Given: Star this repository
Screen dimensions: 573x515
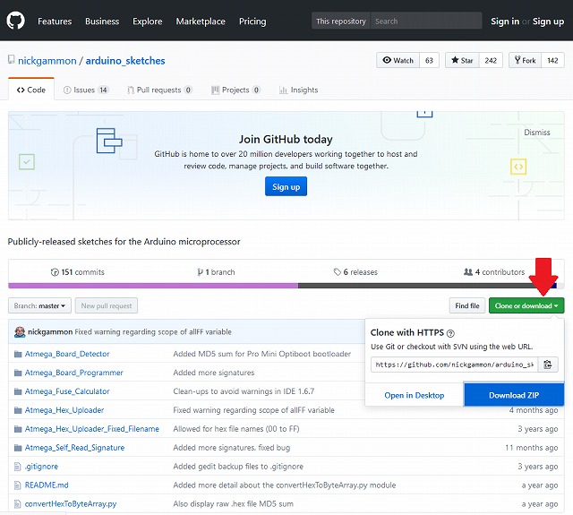Looking at the screenshot, I should (x=462, y=60).
